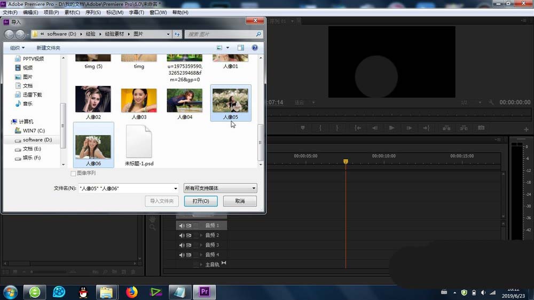The height and width of the screenshot is (300, 534).
Task: Open the 项目(P) menu
Action: pyautogui.click(x=51, y=12)
